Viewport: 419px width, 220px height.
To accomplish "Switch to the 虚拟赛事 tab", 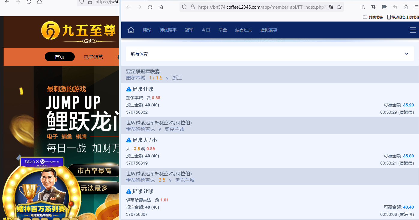I will tap(269, 30).
